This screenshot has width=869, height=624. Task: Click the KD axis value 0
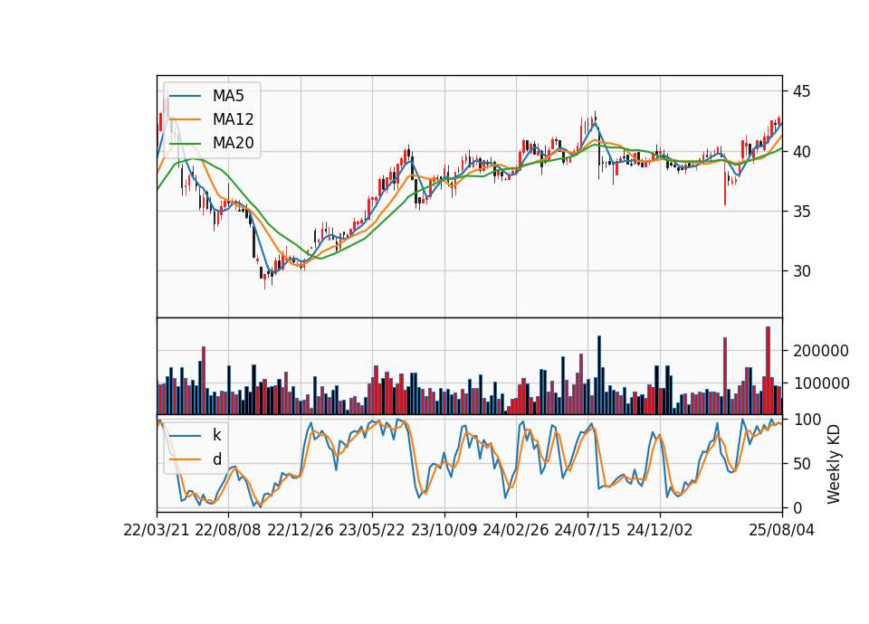797,507
